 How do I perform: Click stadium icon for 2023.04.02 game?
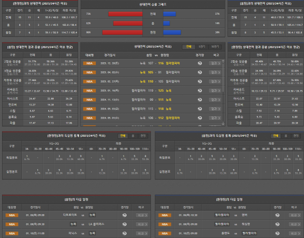click(200, 72)
